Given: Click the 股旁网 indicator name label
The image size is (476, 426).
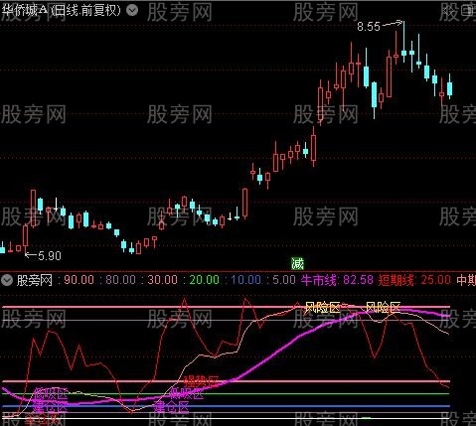Looking at the screenshot, I should tap(35, 280).
